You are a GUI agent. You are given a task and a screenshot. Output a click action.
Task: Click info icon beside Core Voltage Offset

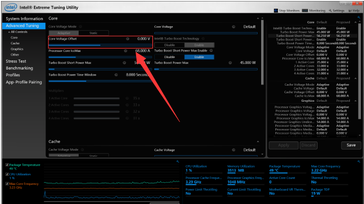pos(128,39)
